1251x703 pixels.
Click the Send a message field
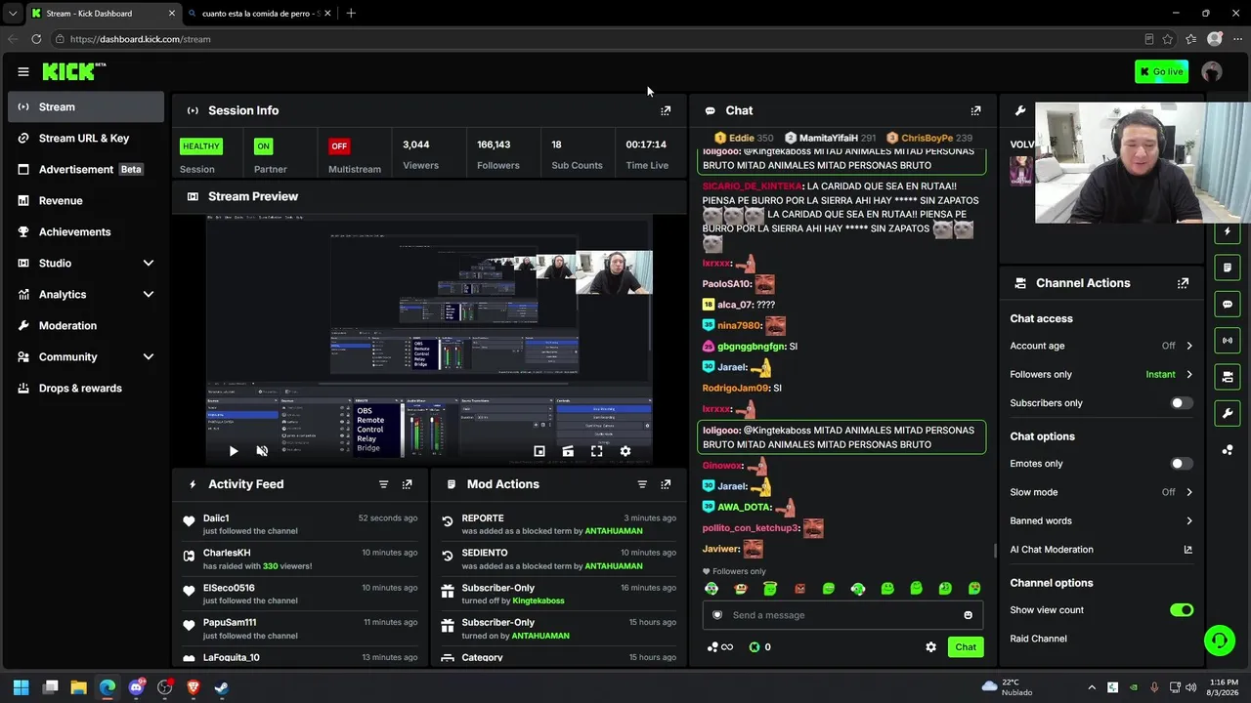pyautogui.click(x=841, y=615)
